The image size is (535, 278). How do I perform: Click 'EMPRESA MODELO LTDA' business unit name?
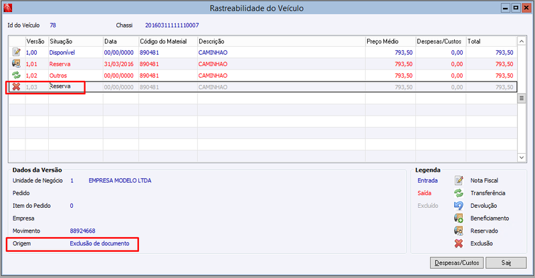coord(120,180)
